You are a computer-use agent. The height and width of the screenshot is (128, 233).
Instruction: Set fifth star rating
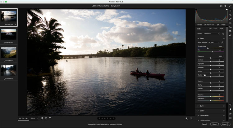click(110, 118)
